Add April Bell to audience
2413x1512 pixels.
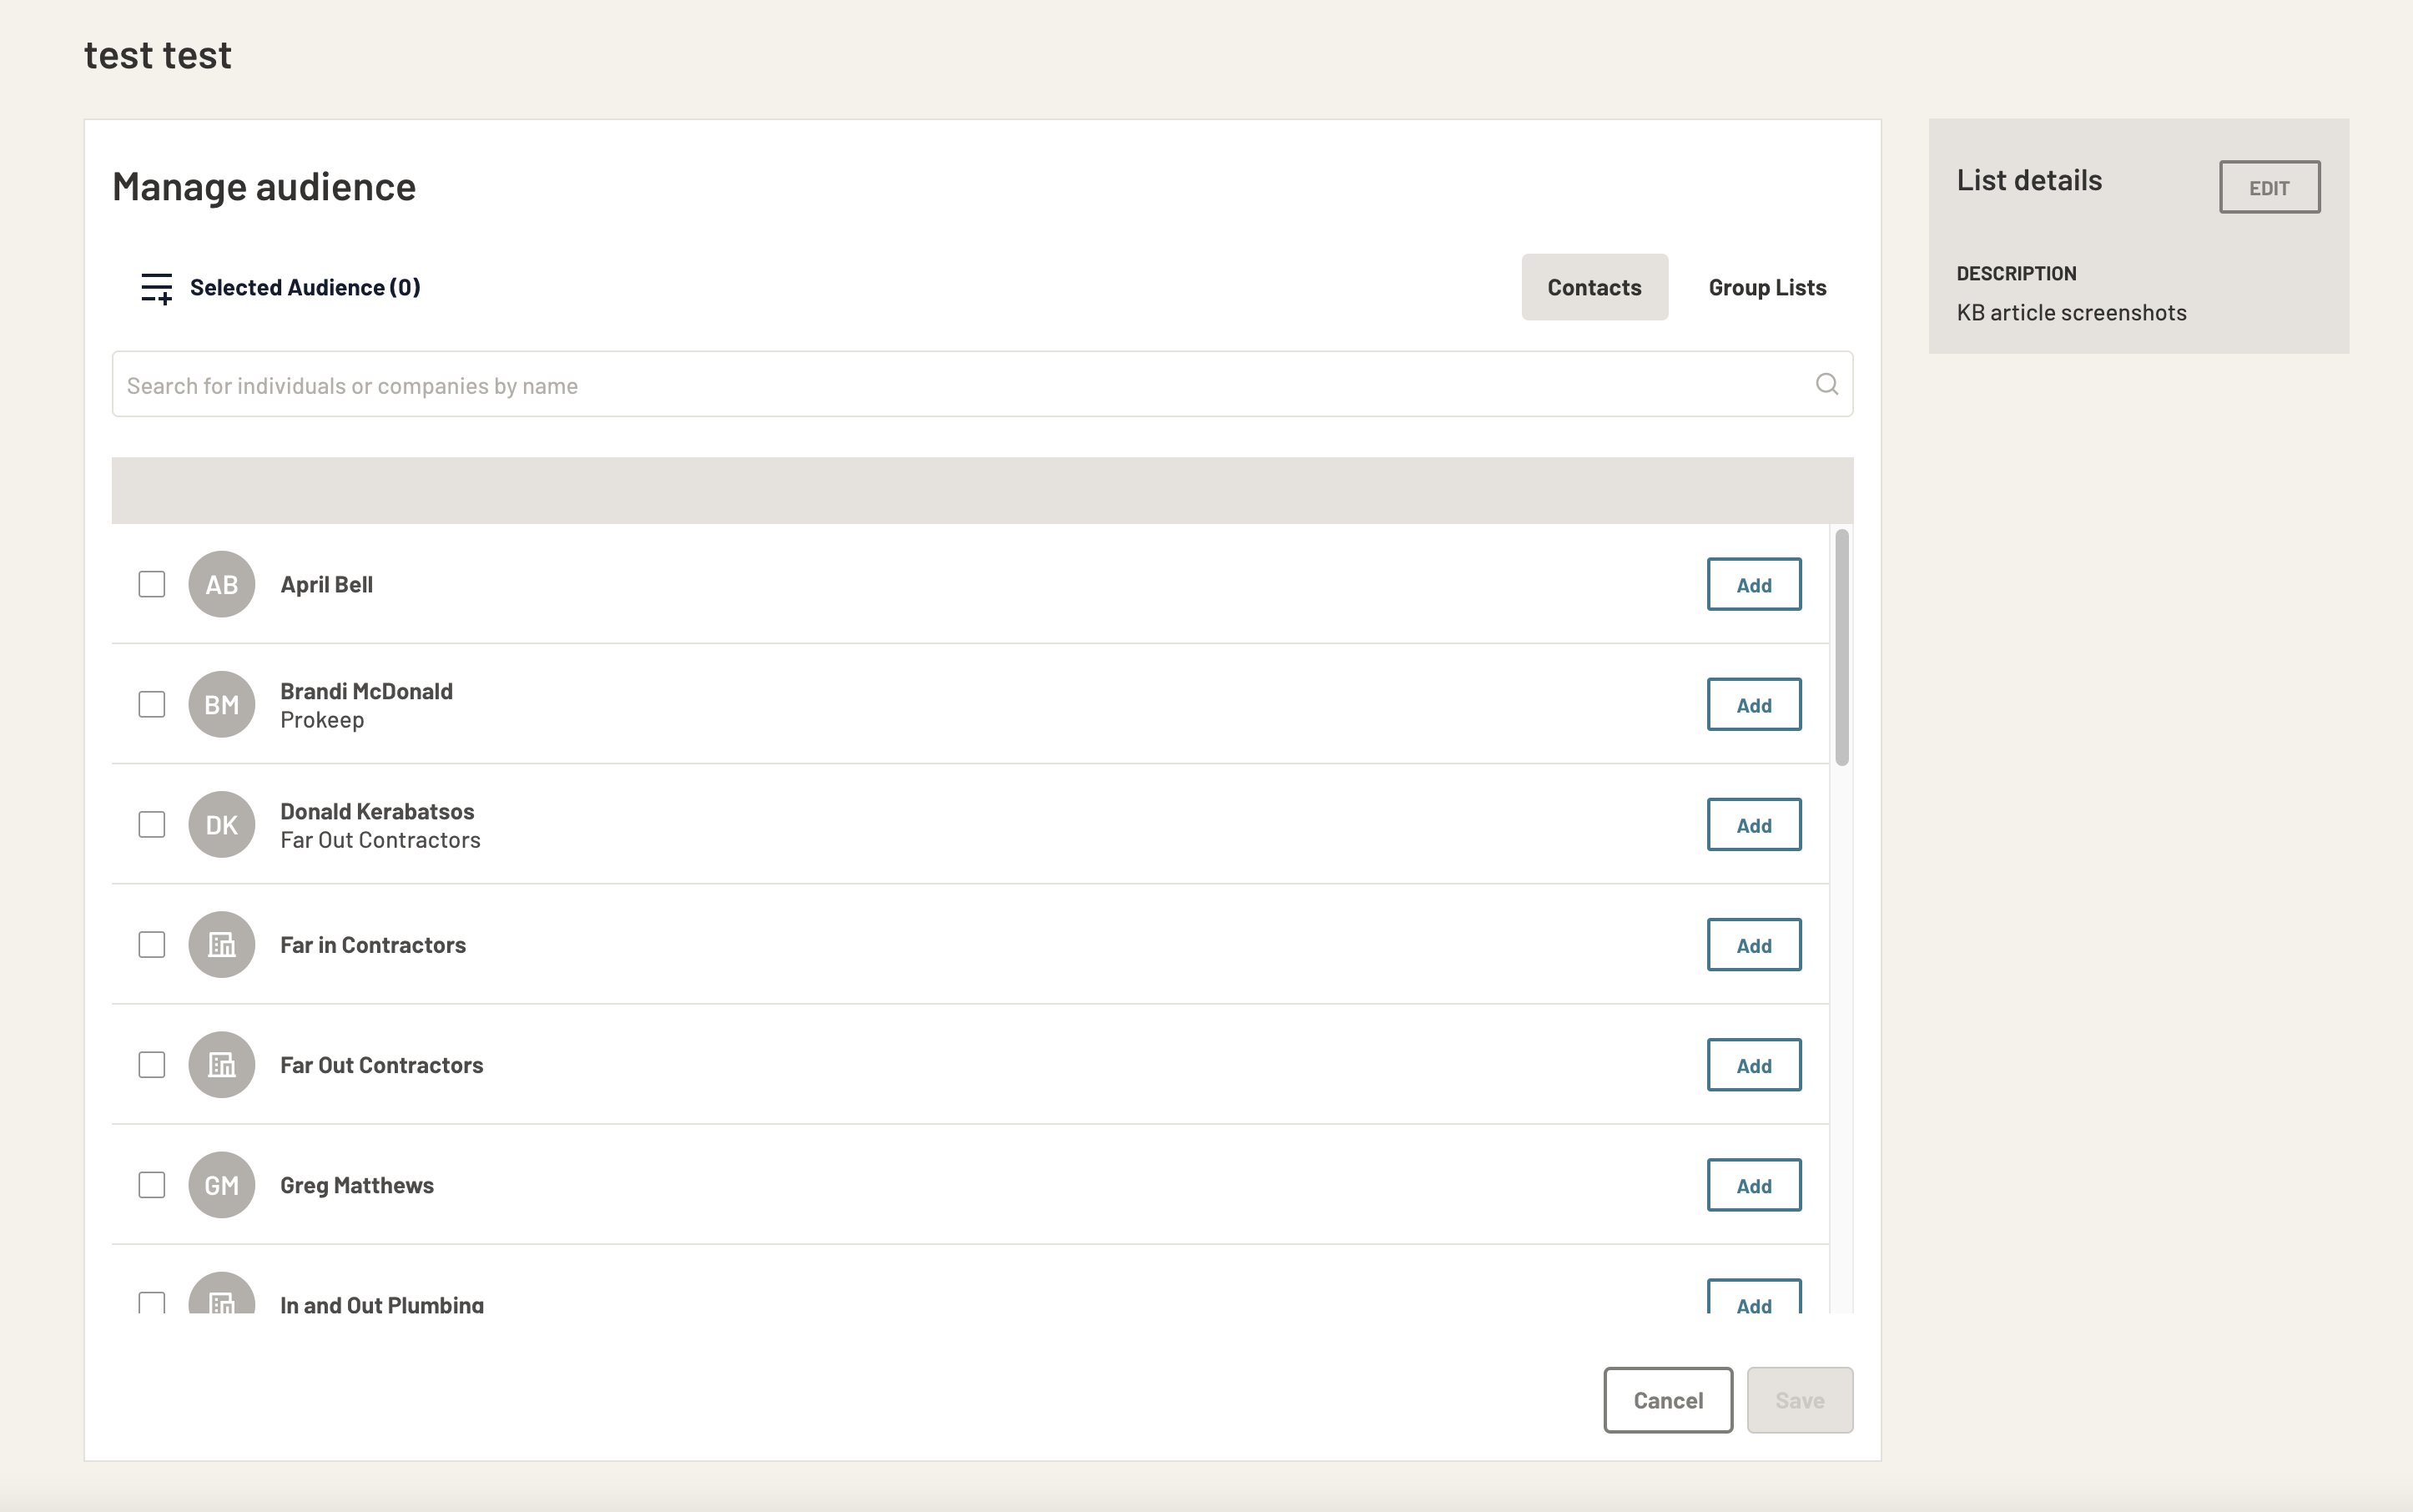pyautogui.click(x=1754, y=584)
